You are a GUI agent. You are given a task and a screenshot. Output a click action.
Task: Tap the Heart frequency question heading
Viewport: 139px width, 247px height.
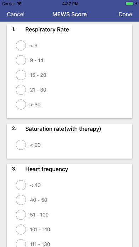pyautogui.click(x=47, y=169)
